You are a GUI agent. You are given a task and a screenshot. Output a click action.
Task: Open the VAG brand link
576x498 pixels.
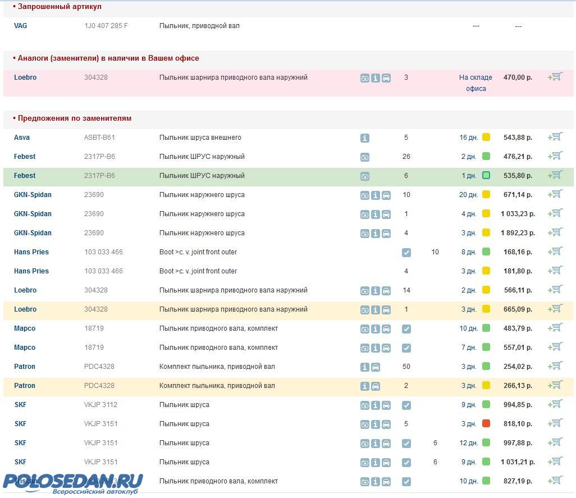(20, 26)
